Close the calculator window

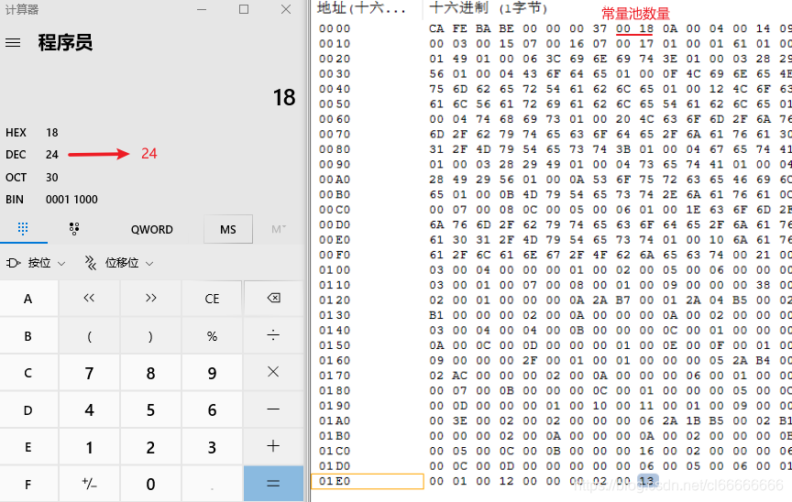click(x=286, y=9)
